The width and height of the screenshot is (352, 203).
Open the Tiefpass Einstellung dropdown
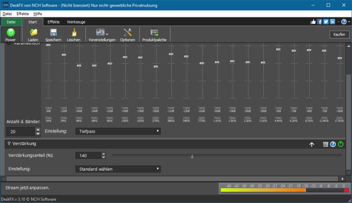(118, 131)
